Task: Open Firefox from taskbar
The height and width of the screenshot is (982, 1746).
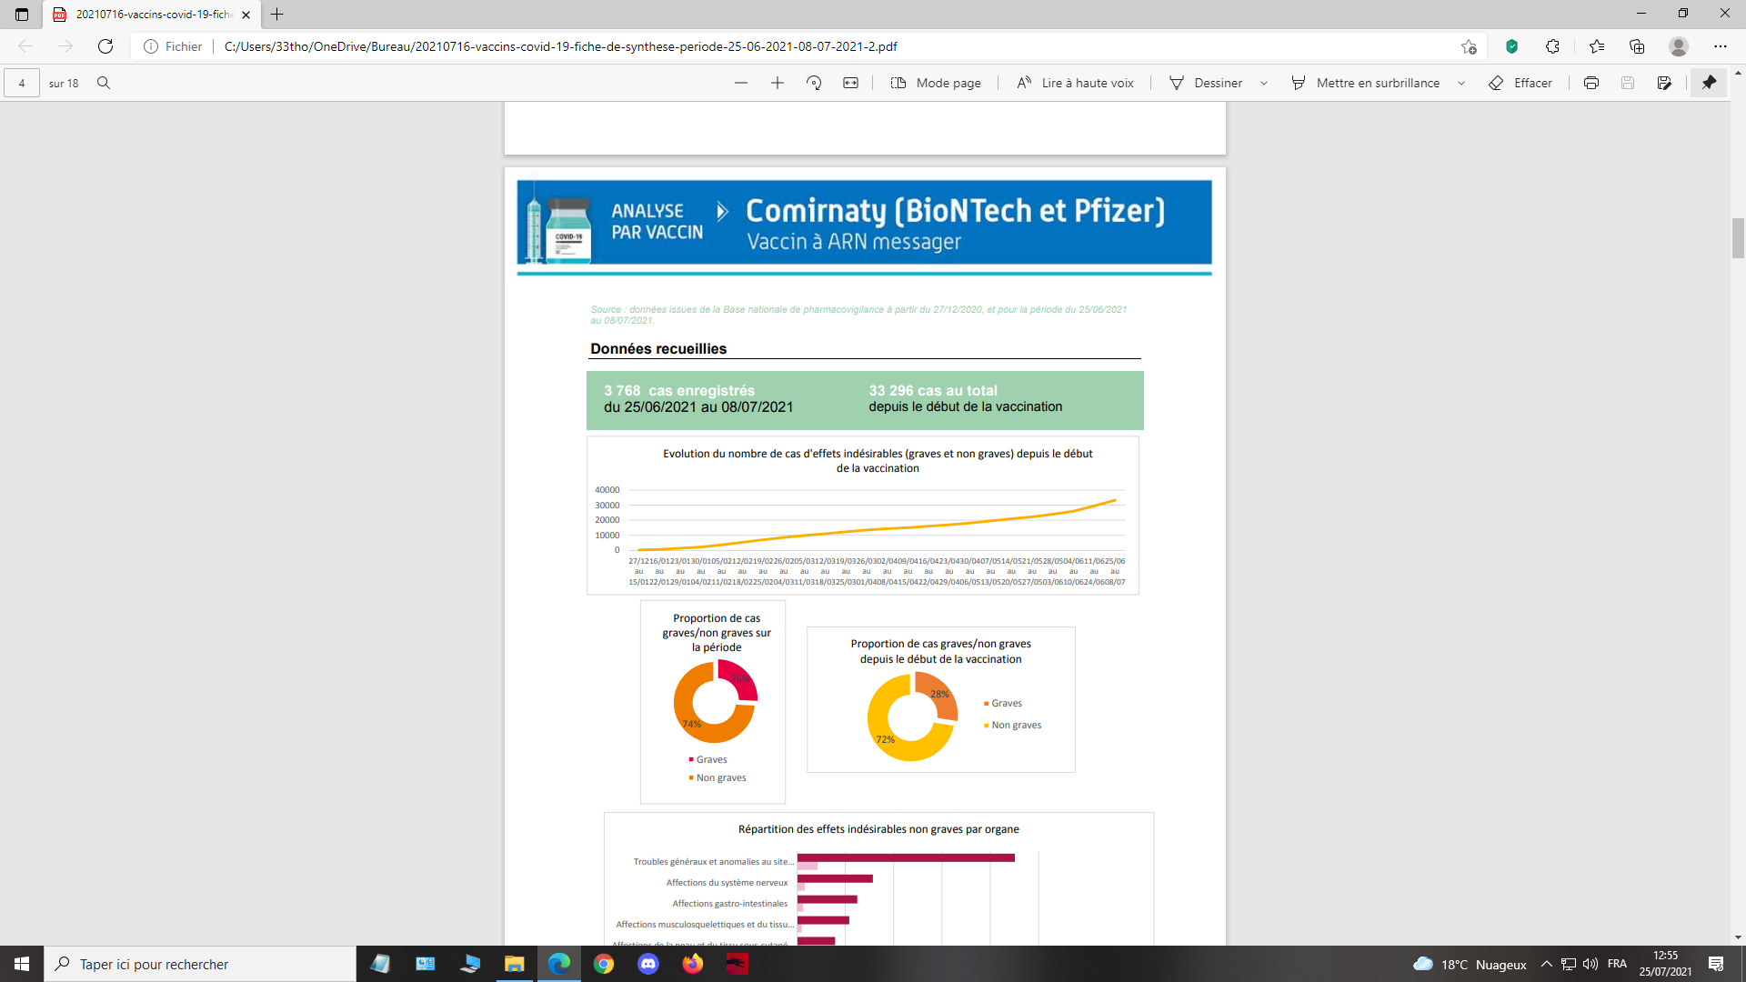Action: [x=693, y=964]
